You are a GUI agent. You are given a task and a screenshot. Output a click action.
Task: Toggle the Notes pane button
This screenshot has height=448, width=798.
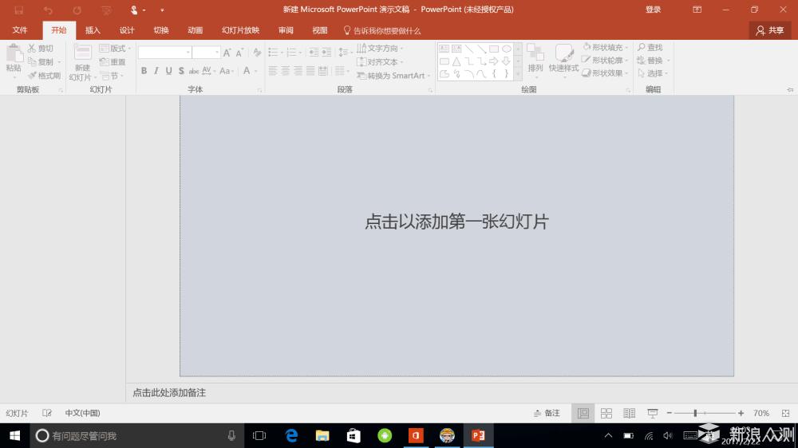click(x=547, y=414)
